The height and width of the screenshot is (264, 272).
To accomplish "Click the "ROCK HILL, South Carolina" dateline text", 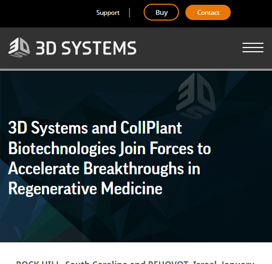I will click(x=70, y=262).
